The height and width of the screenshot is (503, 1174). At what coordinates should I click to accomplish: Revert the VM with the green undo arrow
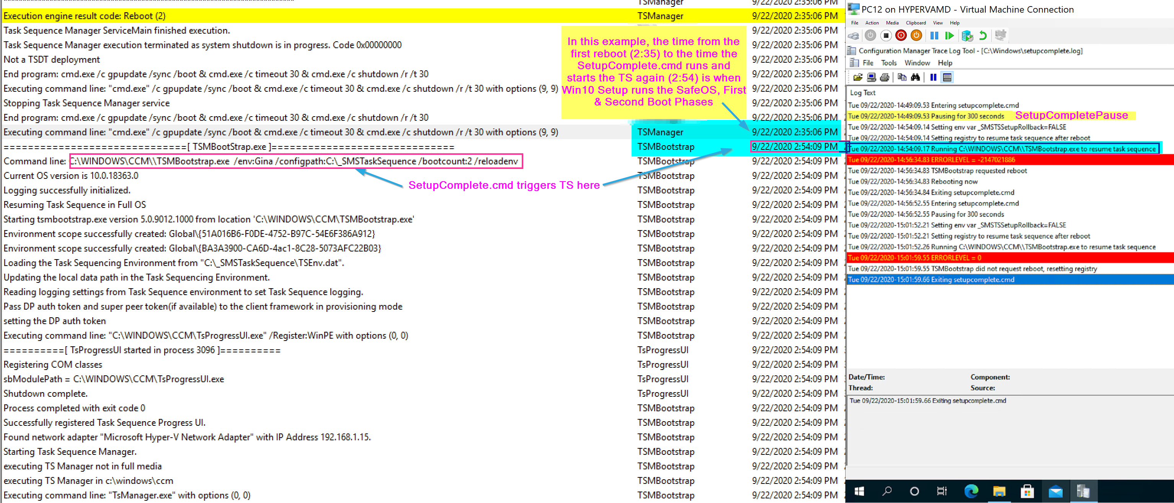pyautogui.click(x=983, y=36)
